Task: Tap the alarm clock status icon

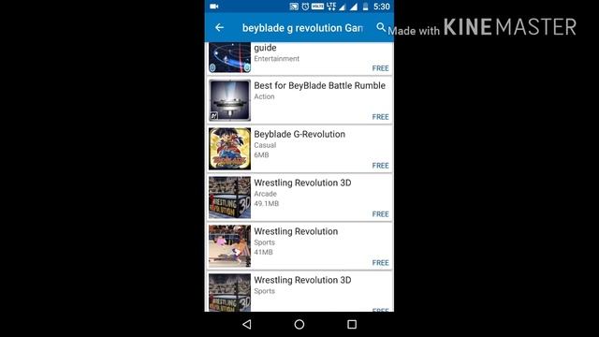Action: point(305,7)
